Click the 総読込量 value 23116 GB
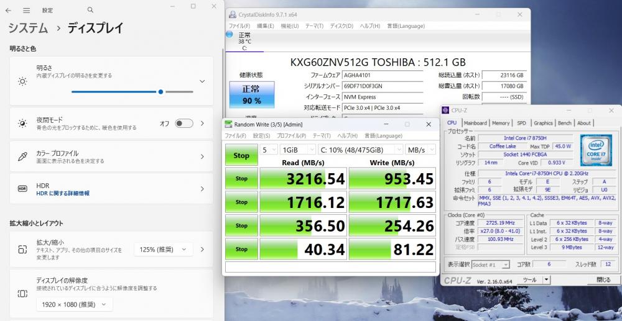 [504, 75]
